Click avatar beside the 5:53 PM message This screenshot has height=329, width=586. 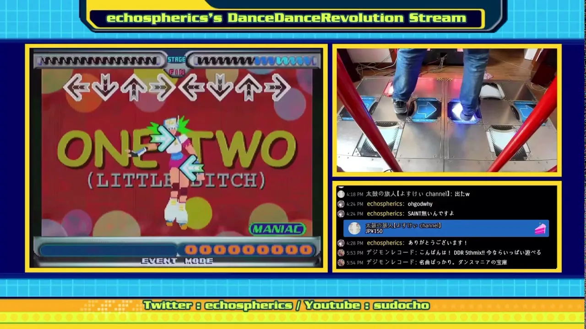point(341,252)
